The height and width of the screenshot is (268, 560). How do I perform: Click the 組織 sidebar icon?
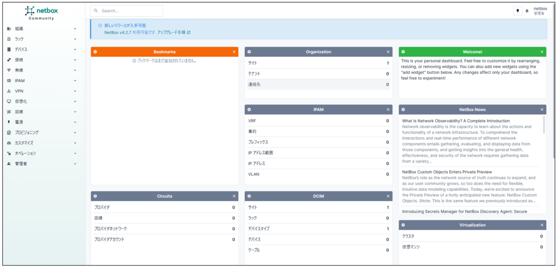point(9,29)
